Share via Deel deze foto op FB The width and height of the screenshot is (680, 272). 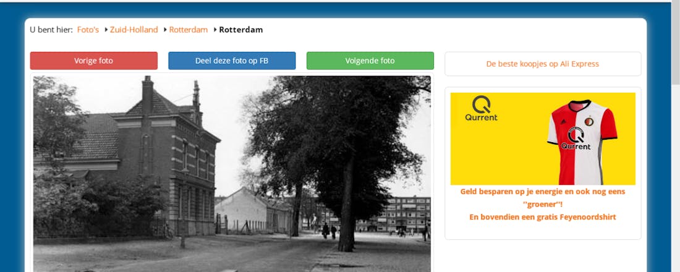[x=232, y=61]
